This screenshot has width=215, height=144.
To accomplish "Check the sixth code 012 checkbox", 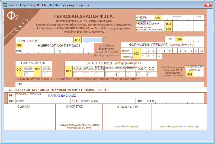I will 128,74.
